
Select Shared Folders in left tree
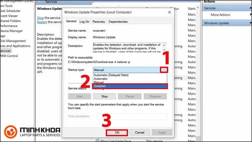click(10, 21)
